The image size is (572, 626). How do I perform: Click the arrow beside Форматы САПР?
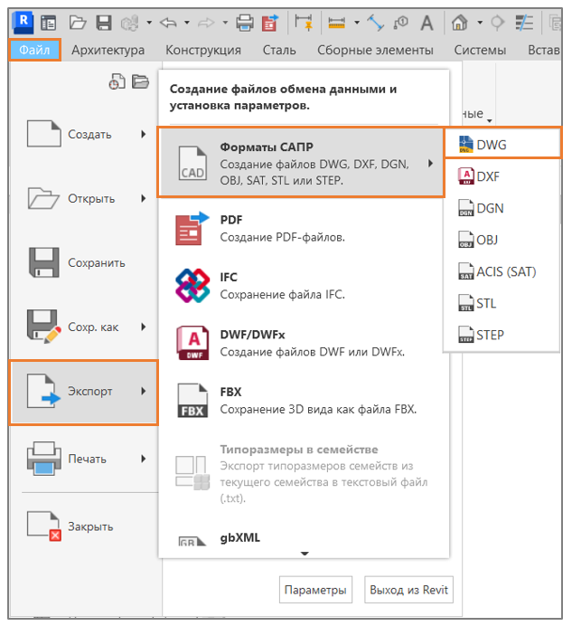[x=430, y=164]
